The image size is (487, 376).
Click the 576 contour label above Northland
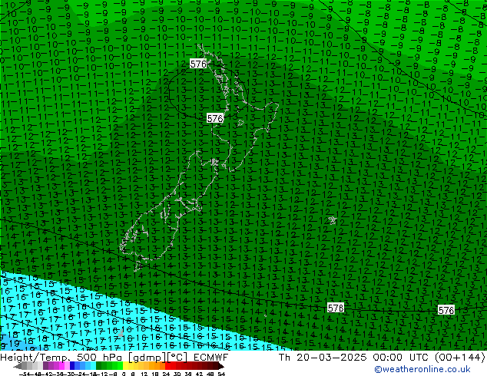tap(198, 64)
